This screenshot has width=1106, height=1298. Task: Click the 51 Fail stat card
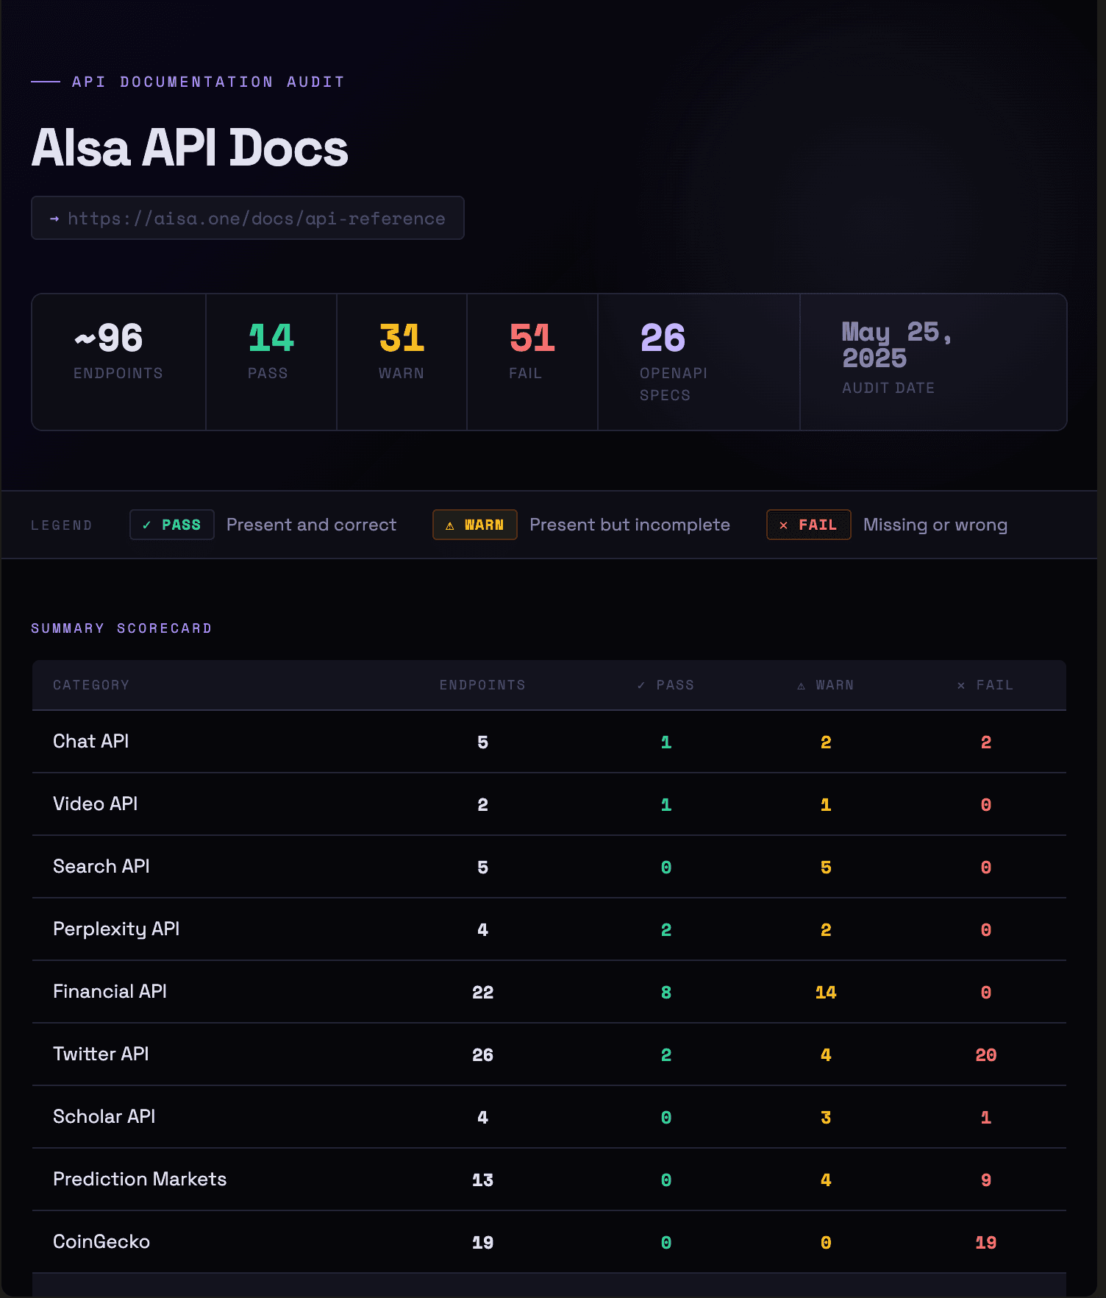[x=532, y=362]
